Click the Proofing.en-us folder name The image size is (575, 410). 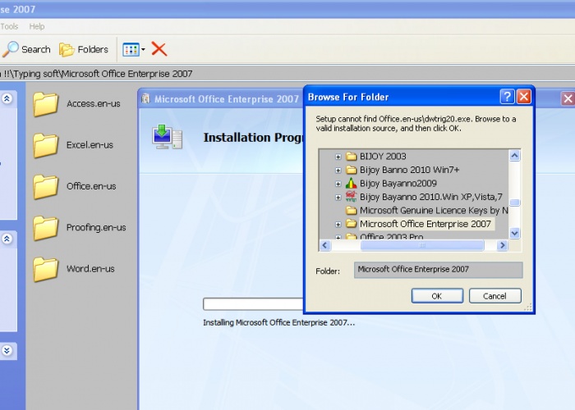click(96, 228)
